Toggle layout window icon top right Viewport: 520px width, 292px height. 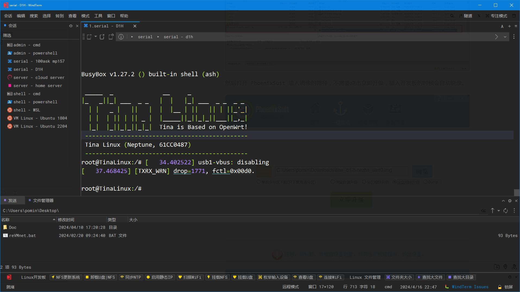pos(514,16)
